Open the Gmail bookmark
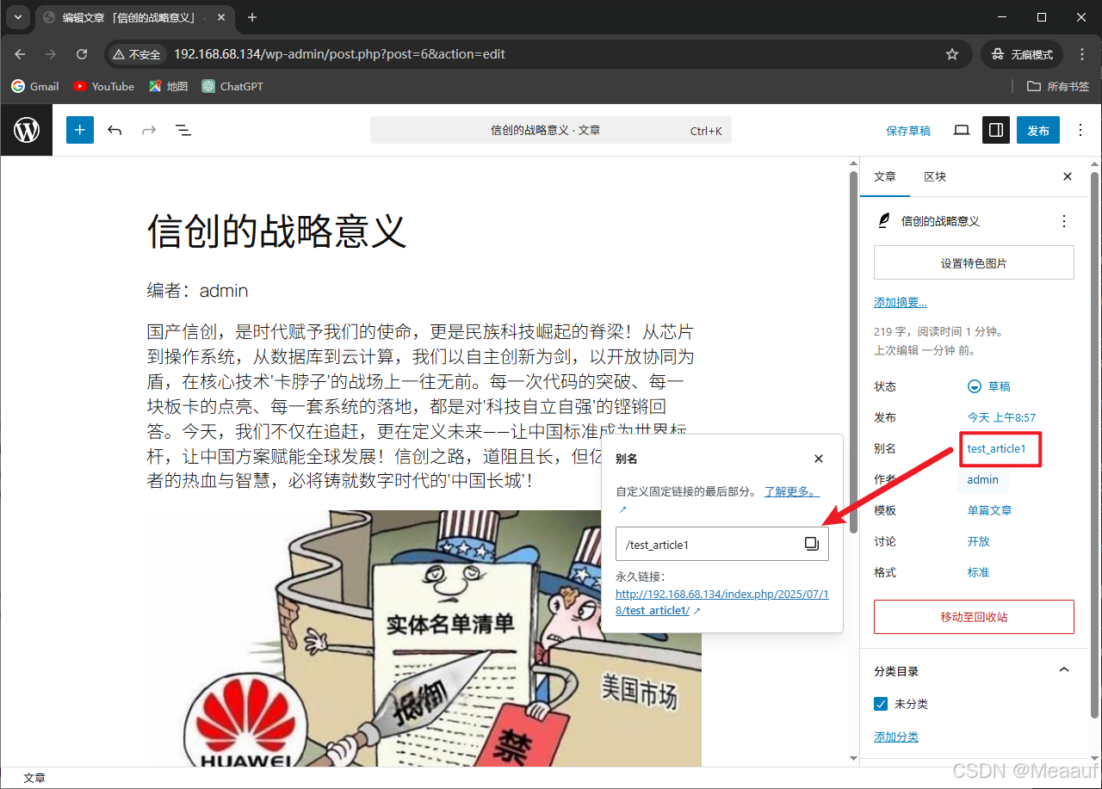The height and width of the screenshot is (789, 1102). click(35, 86)
